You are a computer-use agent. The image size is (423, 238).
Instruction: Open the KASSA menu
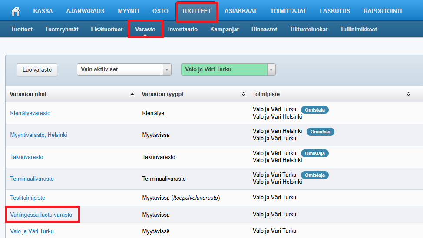tap(43, 11)
